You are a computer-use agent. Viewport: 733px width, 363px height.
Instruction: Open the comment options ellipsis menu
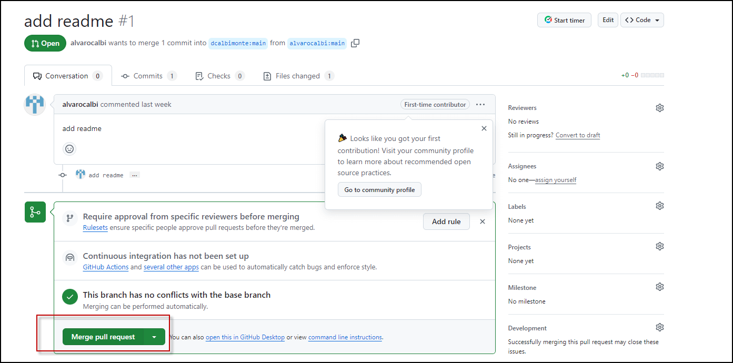pos(480,104)
